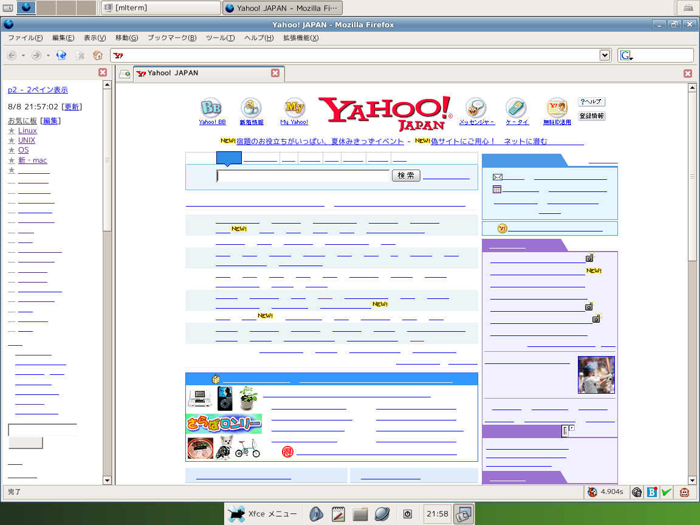Click the 登録情報 button
This screenshot has height=525, width=700.
pyautogui.click(x=591, y=116)
